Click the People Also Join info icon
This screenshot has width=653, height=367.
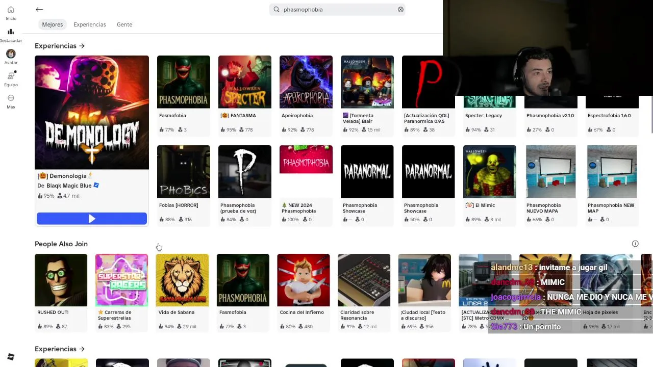(x=635, y=244)
